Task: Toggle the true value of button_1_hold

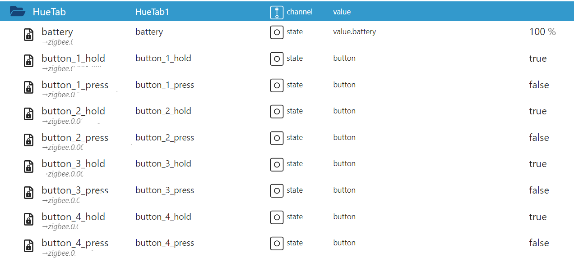Action: tap(538, 59)
